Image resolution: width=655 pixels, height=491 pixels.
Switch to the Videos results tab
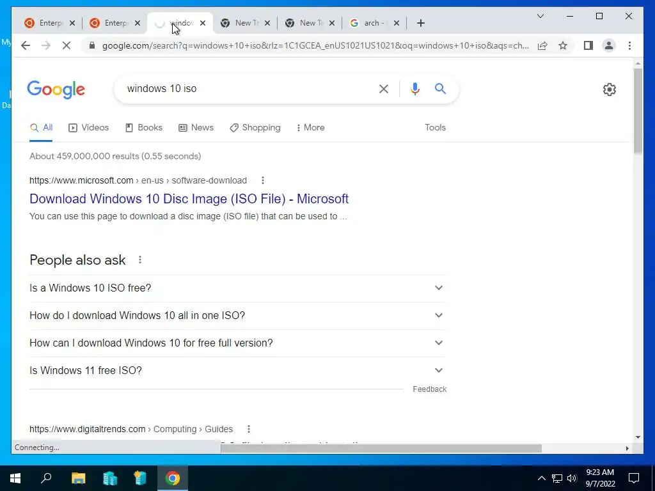[x=88, y=127]
